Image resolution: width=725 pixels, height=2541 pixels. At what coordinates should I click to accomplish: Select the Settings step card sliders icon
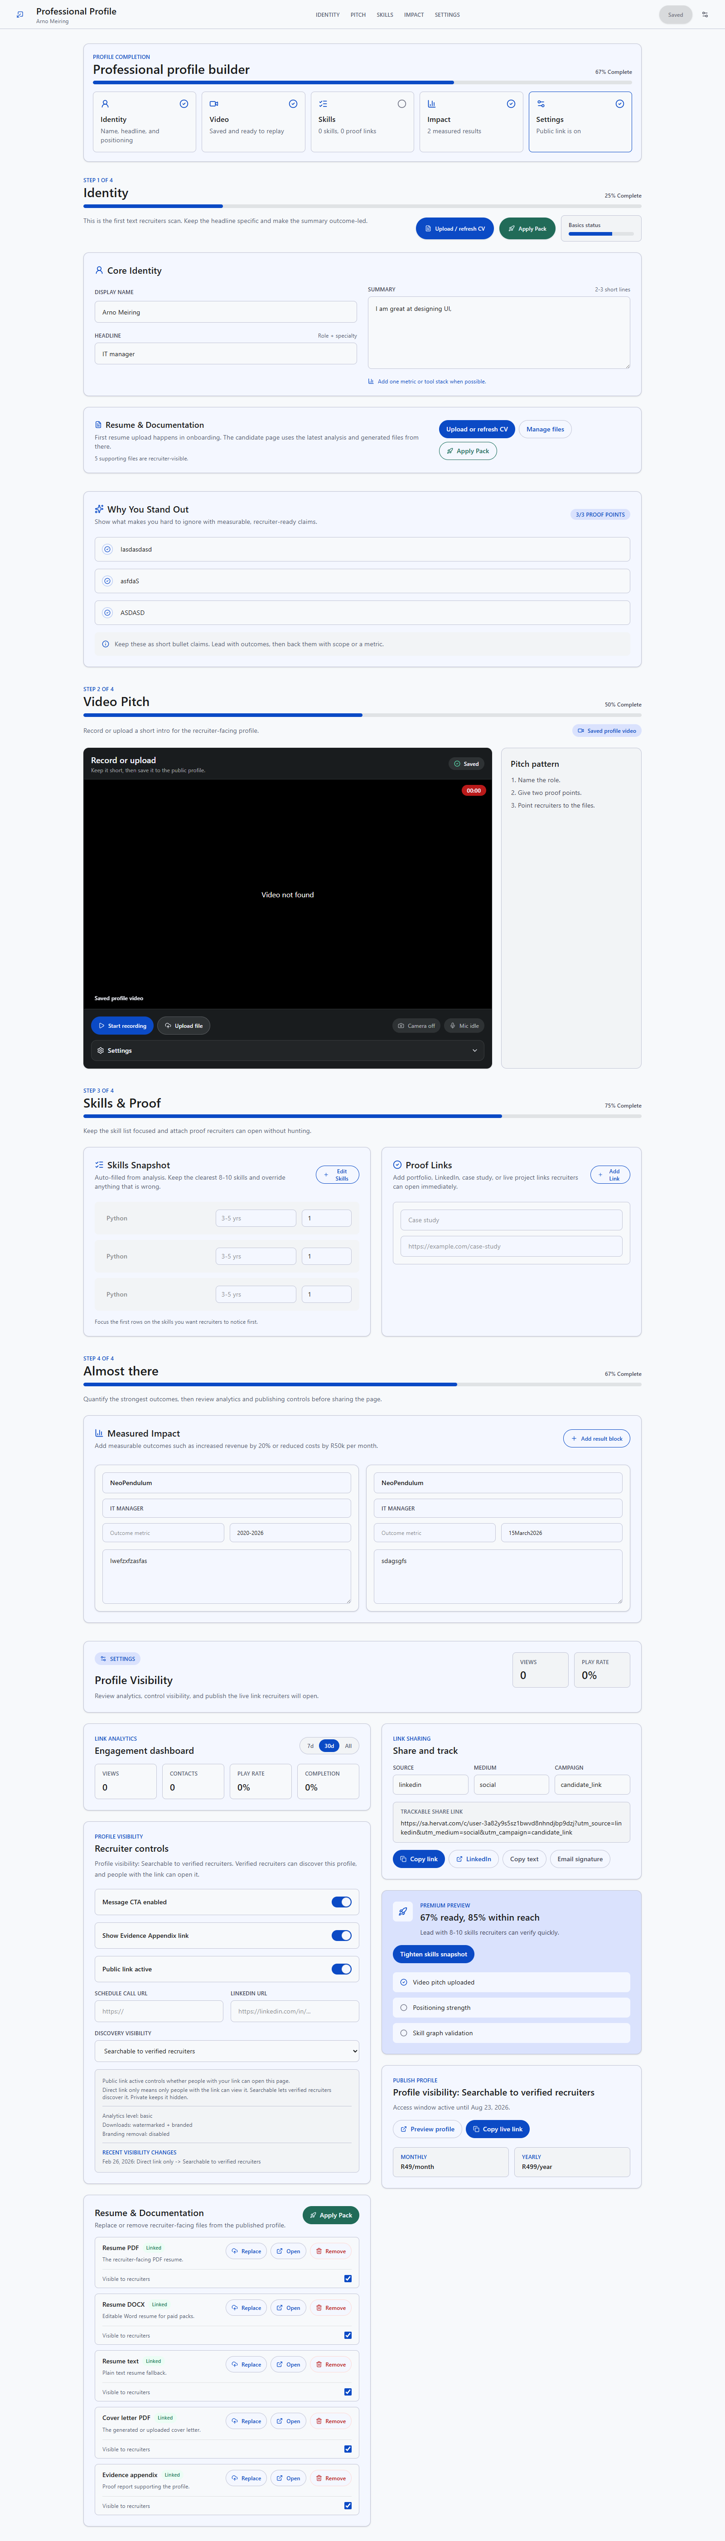click(541, 104)
